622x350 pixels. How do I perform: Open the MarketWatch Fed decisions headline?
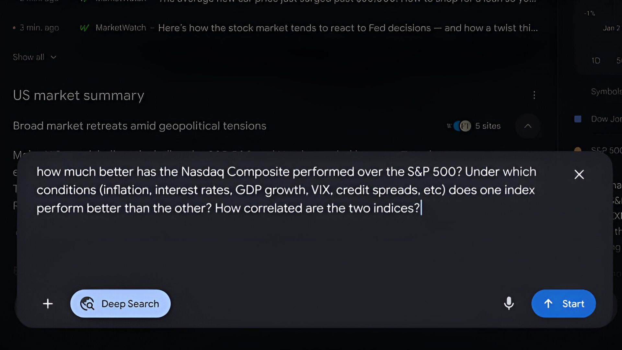point(348,28)
